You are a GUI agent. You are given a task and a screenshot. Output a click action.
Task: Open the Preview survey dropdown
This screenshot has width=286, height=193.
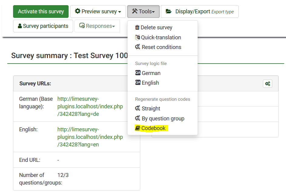click(98, 11)
